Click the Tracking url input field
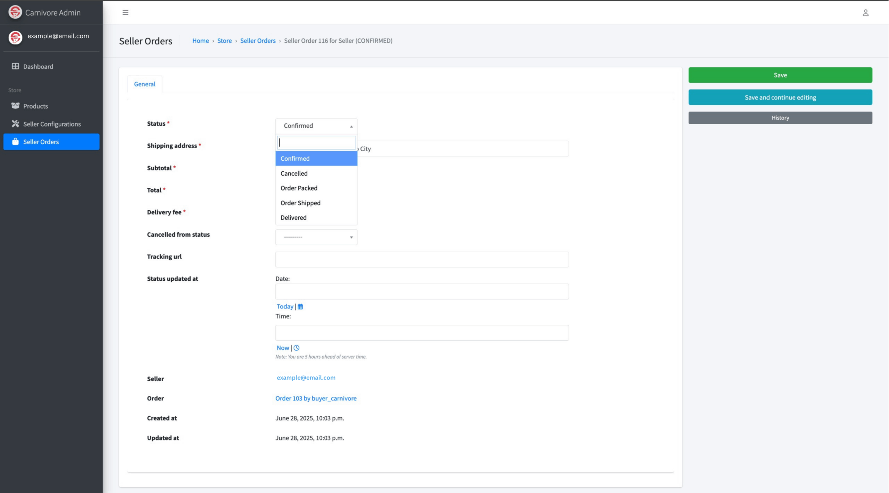Image resolution: width=889 pixels, height=493 pixels. pyautogui.click(x=422, y=260)
